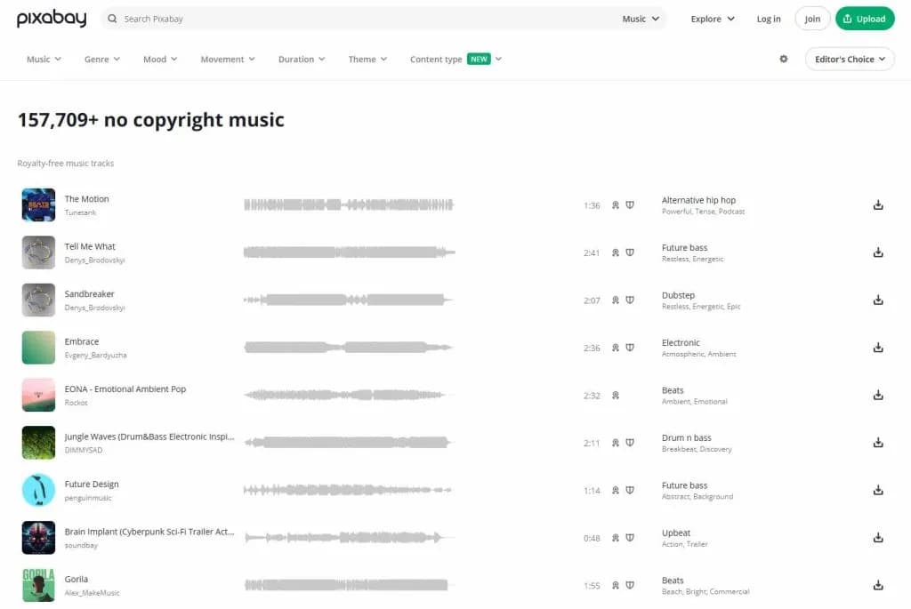
Task: Click the shield icon on the "Embrace" row
Action: point(631,348)
